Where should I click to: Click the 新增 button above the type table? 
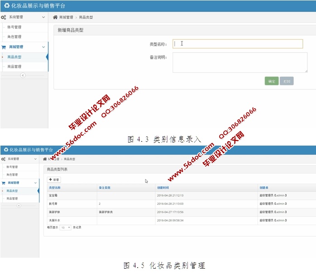[54, 180]
